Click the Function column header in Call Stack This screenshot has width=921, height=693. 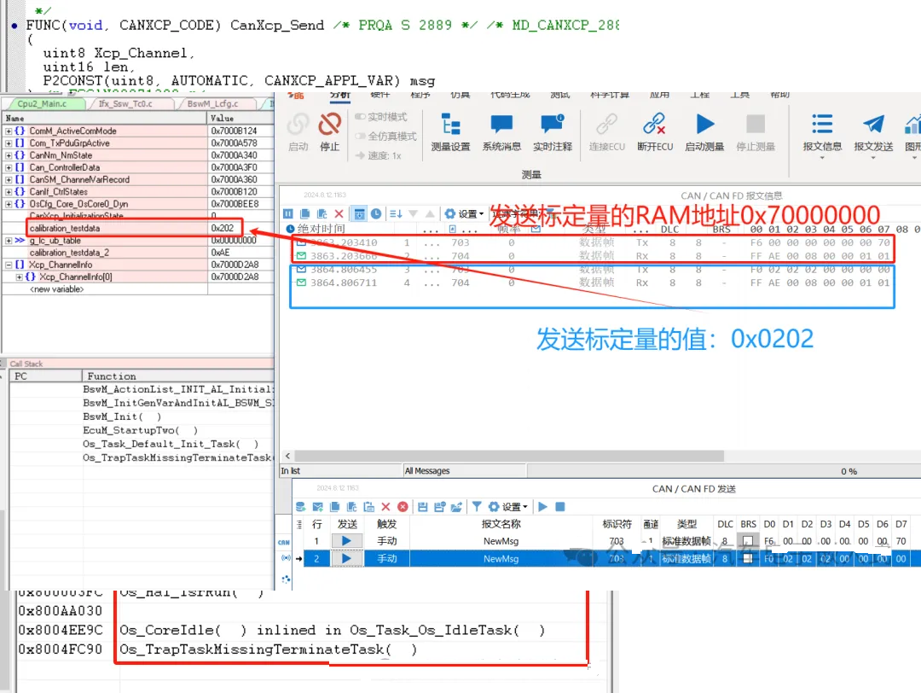[177, 376]
